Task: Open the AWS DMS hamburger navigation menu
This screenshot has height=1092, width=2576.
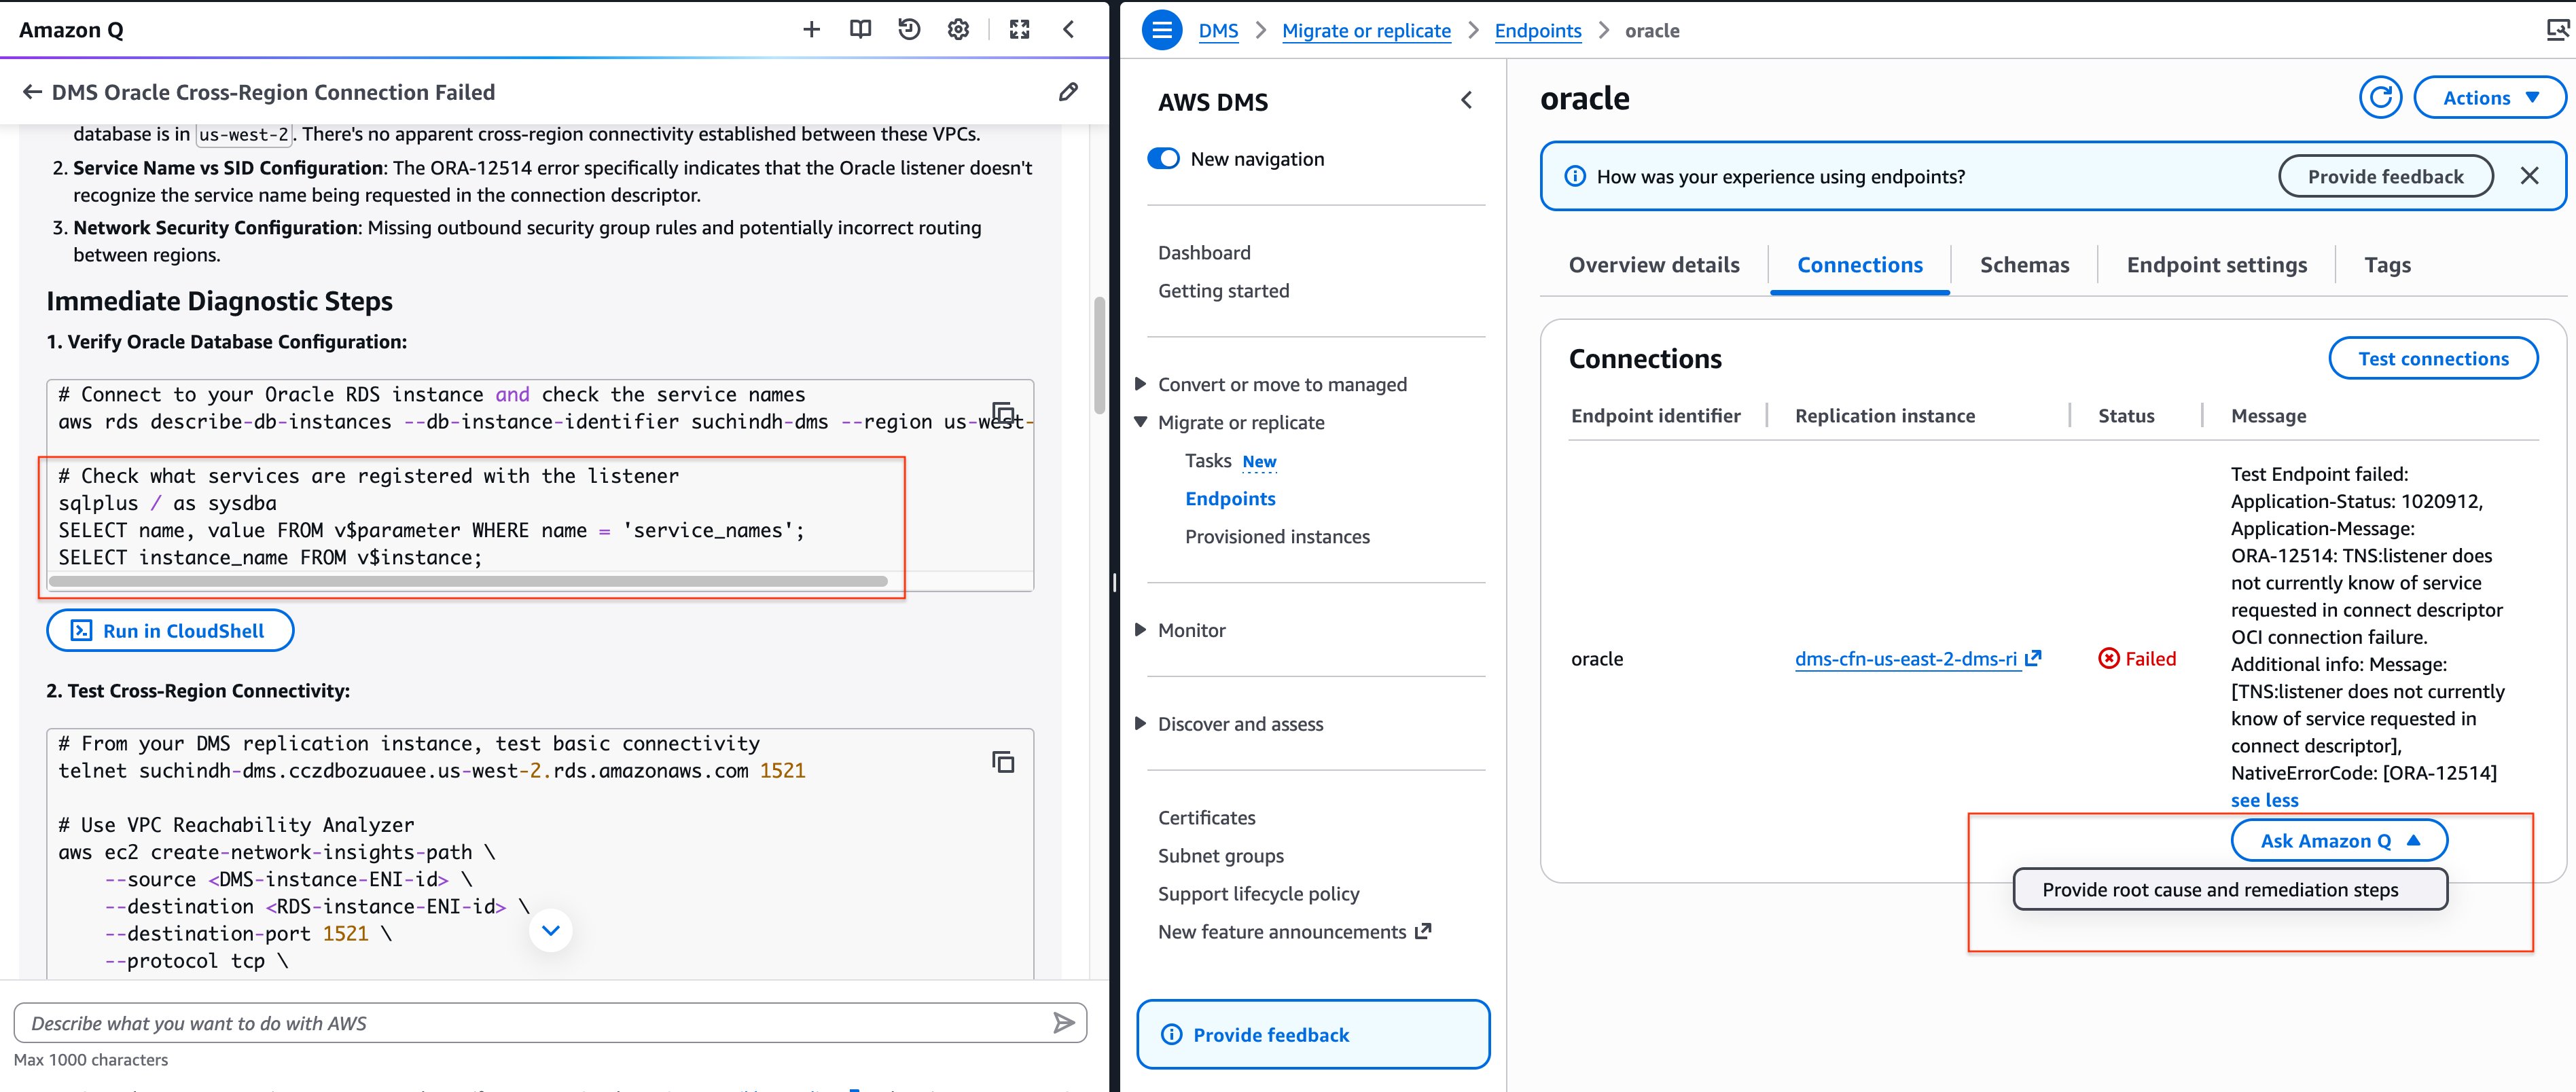Action: click(1161, 30)
